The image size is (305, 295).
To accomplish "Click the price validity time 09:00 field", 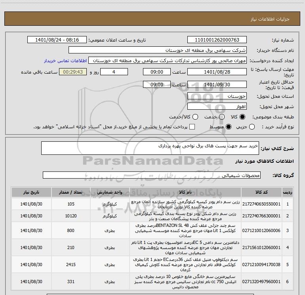I will tap(157, 84).
